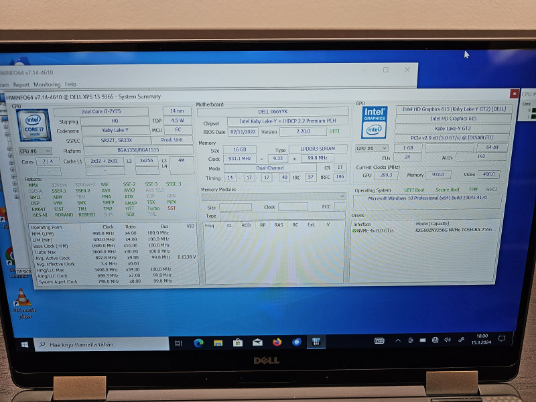This screenshot has height=402, width=536.
Task: Select the HWiNFO64 taskbar icon
Action: click(316, 342)
